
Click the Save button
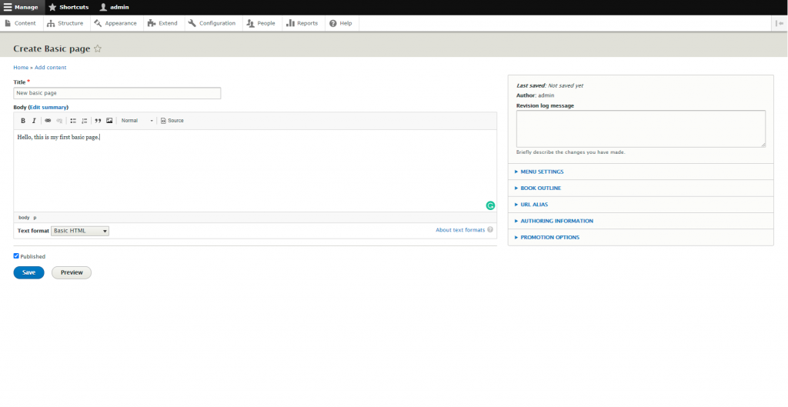28,272
